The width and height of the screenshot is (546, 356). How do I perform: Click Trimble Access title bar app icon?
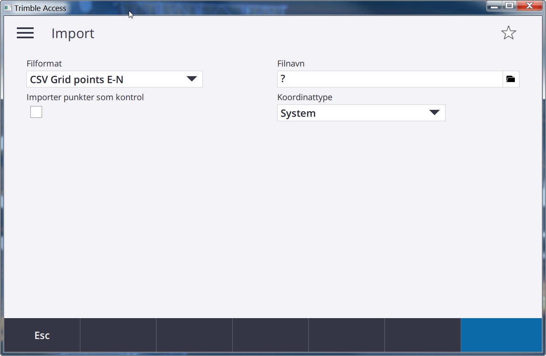[8, 8]
